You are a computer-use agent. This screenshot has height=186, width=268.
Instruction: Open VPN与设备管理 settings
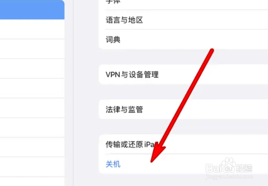[183, 75]
